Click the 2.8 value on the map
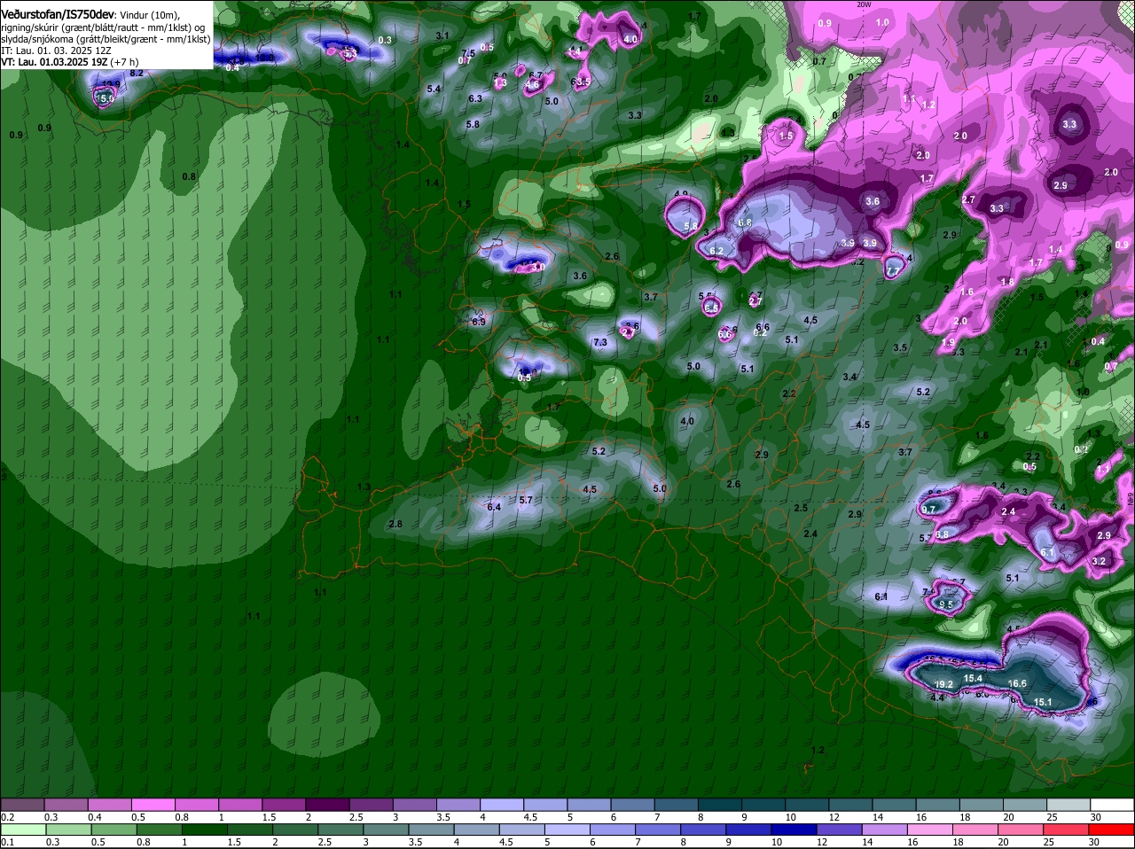Viewport: 1135px width, 849px height. pyautogui.click(x=395, y=524)
